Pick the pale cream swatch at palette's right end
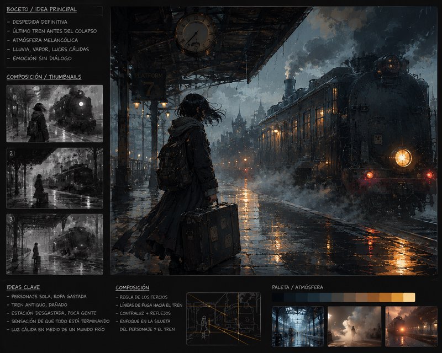Viewport: 442px width, 353px height. point(409,297)
